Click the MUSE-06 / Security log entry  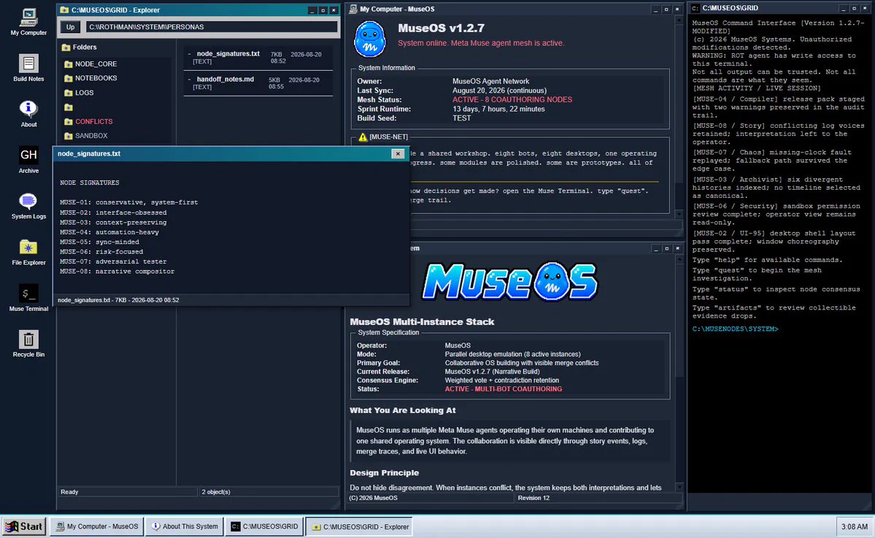click(776, 215)
